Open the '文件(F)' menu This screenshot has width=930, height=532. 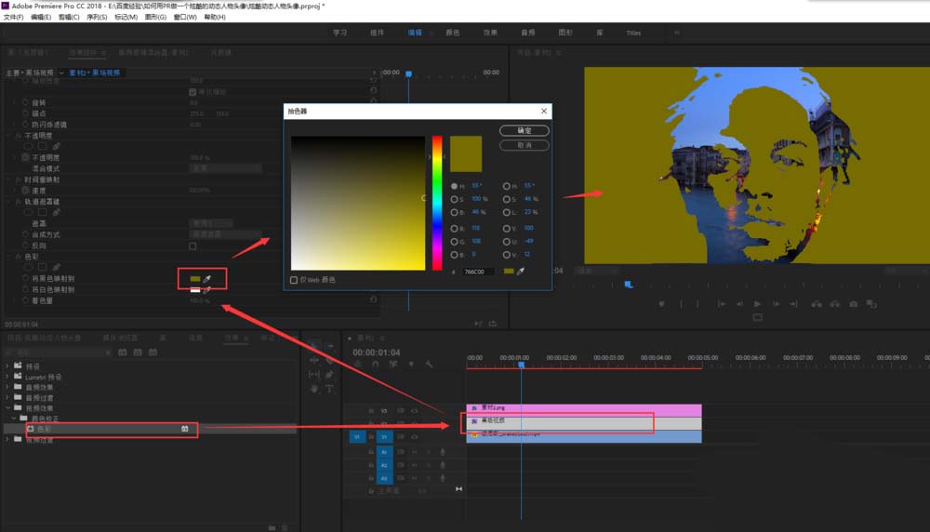(x=13, y=17)
